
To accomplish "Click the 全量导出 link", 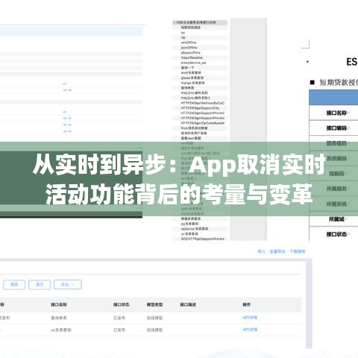I will point(277,251).
